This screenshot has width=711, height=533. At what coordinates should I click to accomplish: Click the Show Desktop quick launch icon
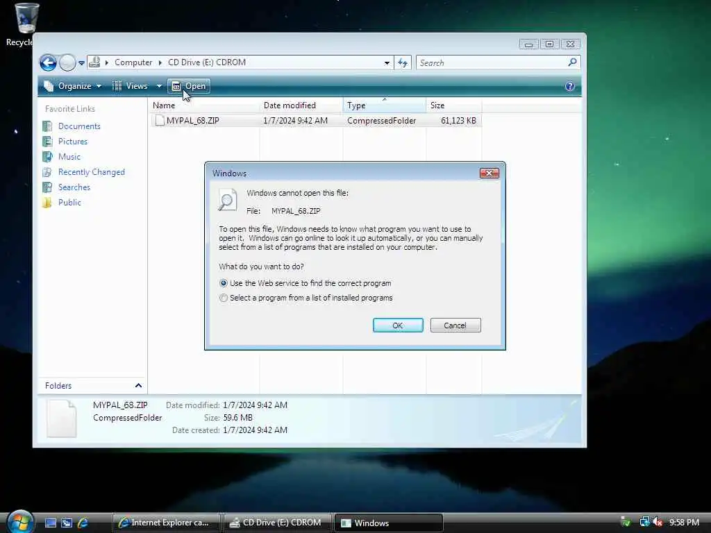(50, 523)
